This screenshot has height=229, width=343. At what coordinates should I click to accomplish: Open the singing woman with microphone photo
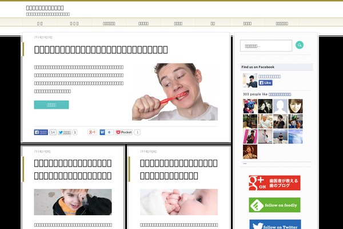pos(250,152)
